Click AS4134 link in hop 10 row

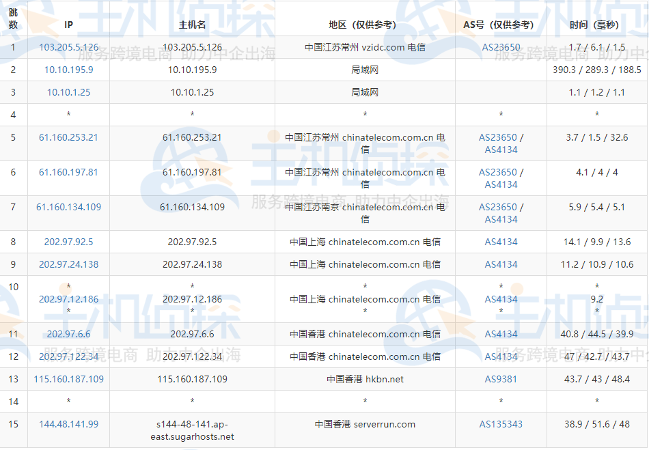click(501, 299)
